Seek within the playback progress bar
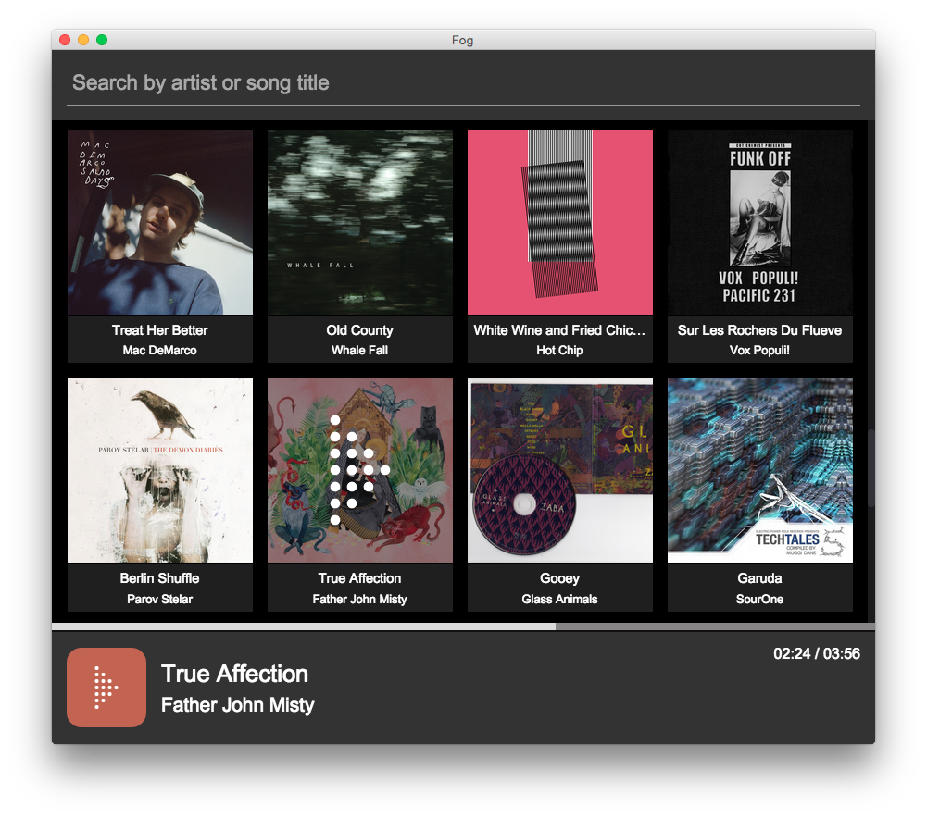Screen dimensions: 927x818 coord(463,626)
